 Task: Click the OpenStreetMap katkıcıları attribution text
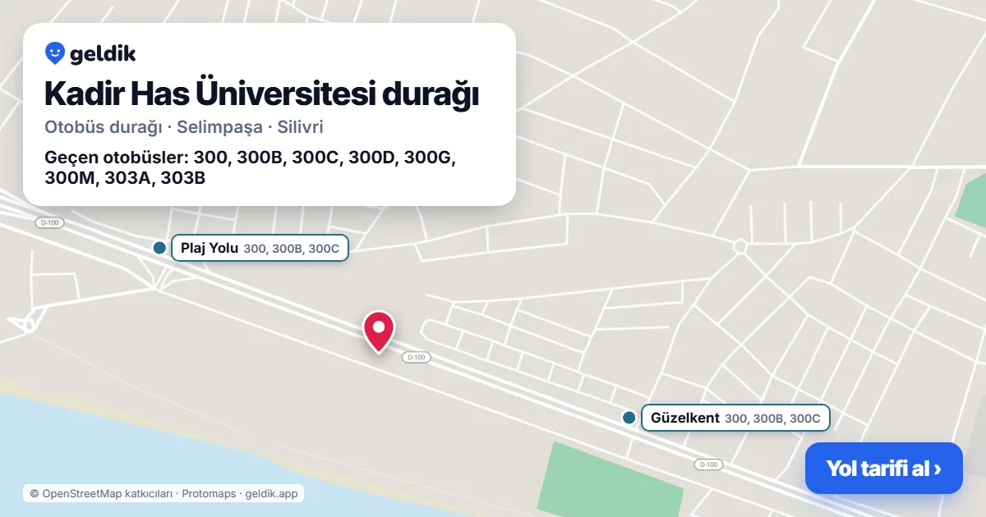pyautogui.click(x=101, y=493)
